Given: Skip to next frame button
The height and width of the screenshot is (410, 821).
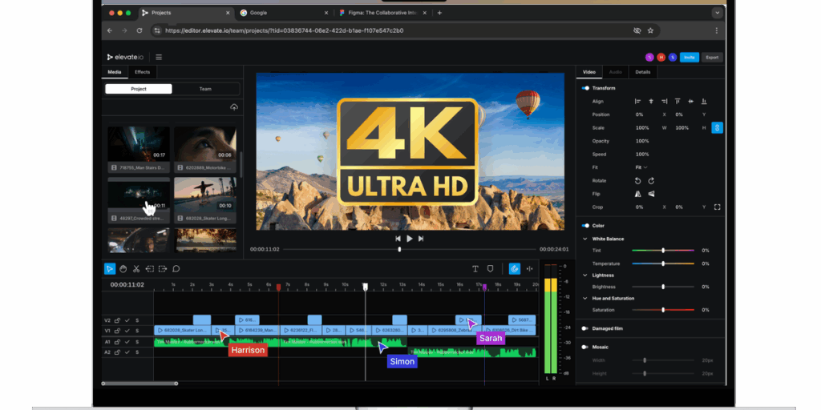Looking at the screenshot, I should pyautogui.click(x=421, y=239).
